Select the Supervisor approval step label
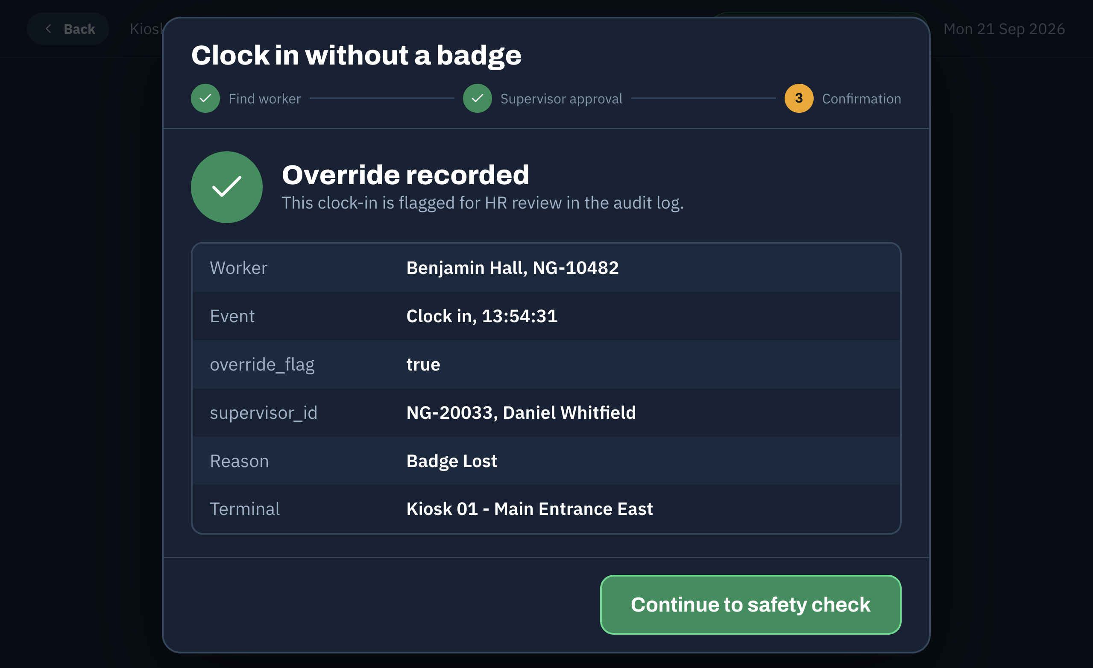Screen dimensions: 1093x668 [561, 99]
